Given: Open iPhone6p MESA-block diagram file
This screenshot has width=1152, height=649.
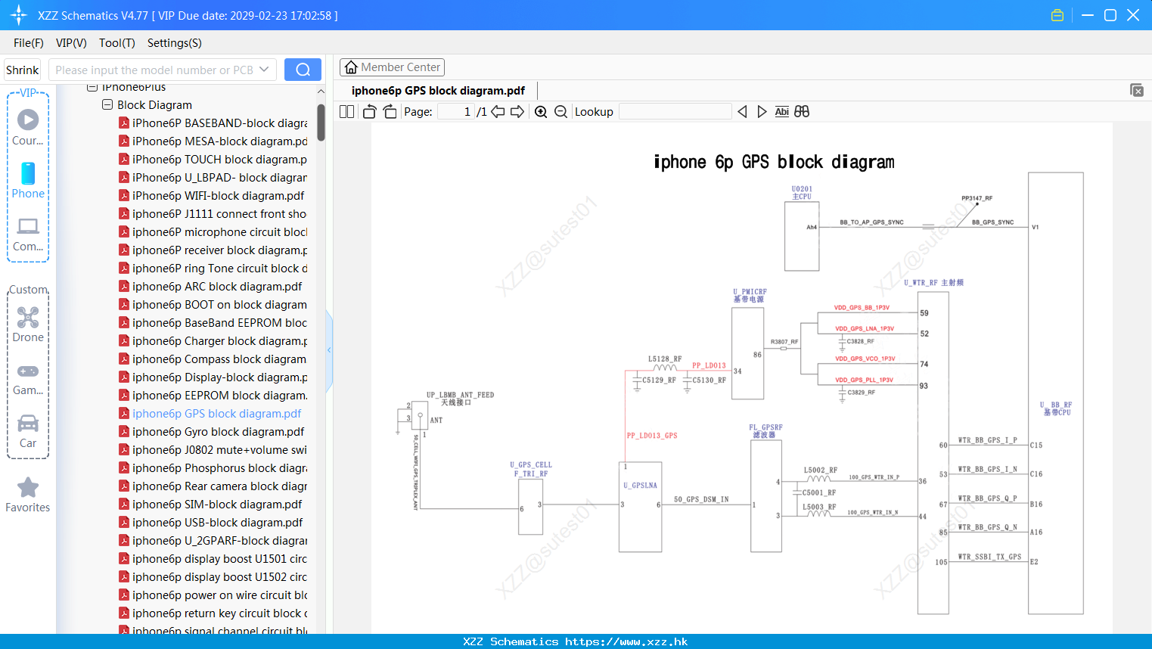Looking at the screenshot, I should click(213, 141).
